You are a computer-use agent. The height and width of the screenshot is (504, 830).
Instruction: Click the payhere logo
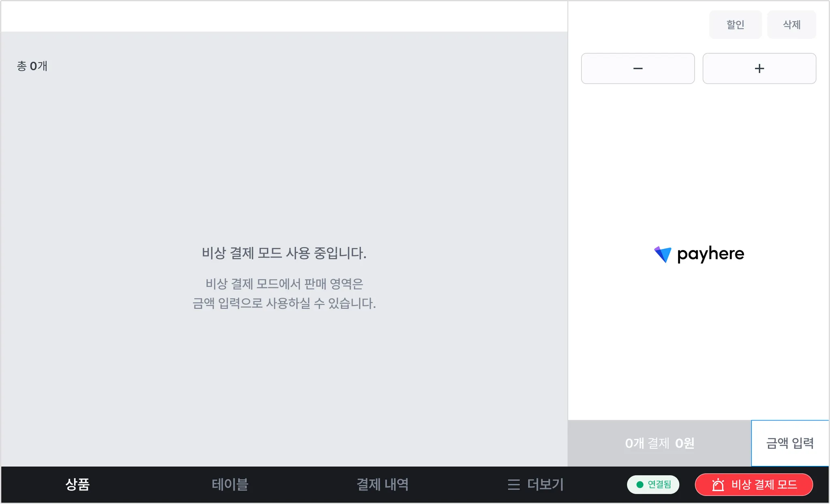click(699, 254)
